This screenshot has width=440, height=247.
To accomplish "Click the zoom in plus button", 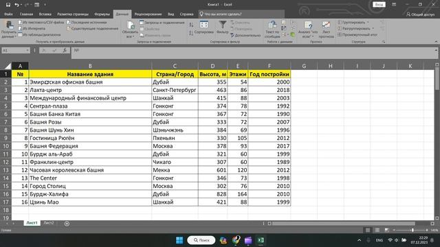I will (427, 230).
